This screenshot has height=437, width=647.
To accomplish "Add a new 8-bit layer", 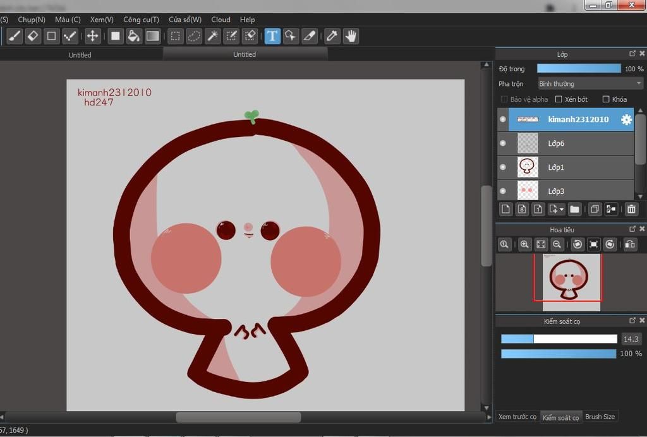I will point(522,210).
